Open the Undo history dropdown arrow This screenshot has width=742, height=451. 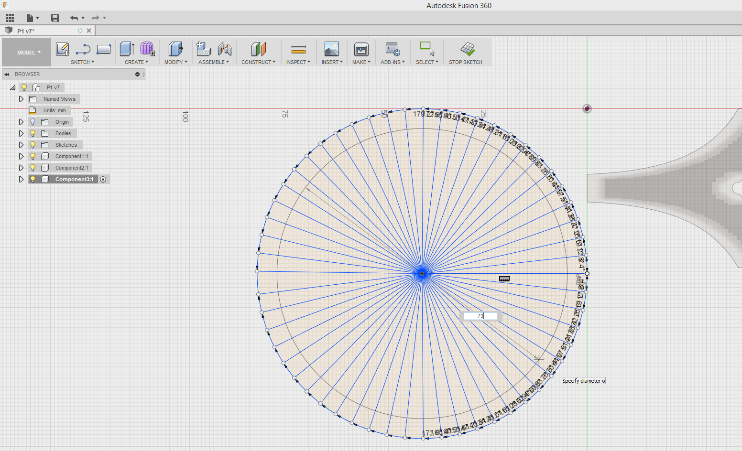pyautogui.click(x=83, y=18)
